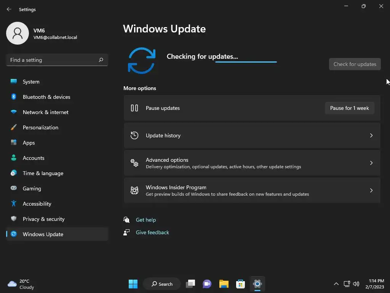Focus the Find a setting search field
This screenshot has height=293, width=390.
pyautogui.click(x=57, y=60)
